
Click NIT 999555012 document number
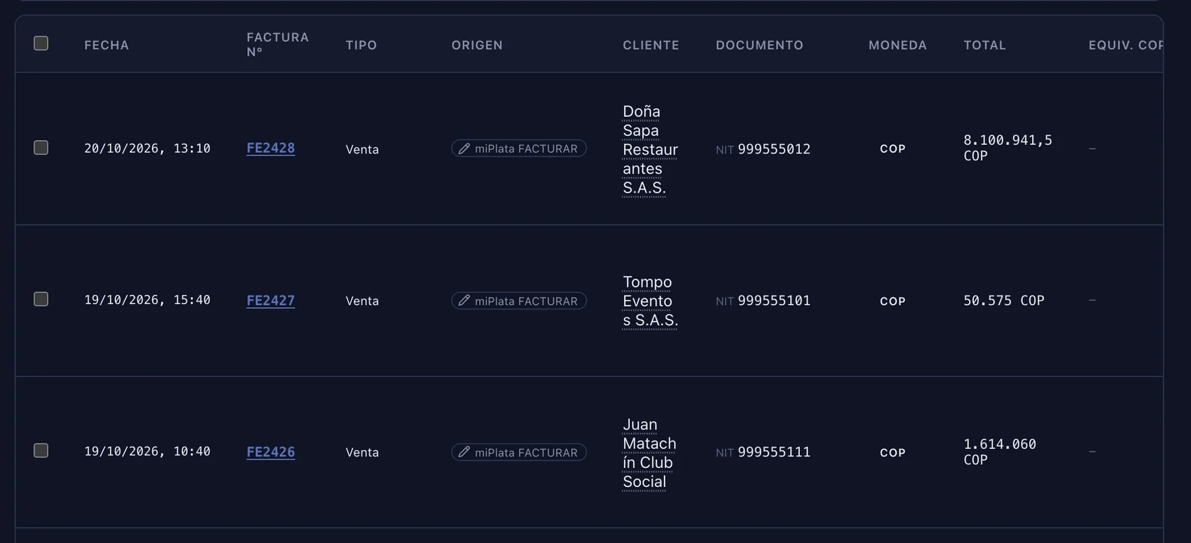[x=763, y=149]
